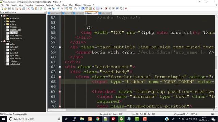The width and height of the screenshot is (218, 122).
Task: Close the login.php tab
Action: pos(96,13)
